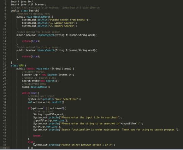Place cursor on the main method keyword
The image size is (183, 150).
pyautogui.click(x=46, y=69)
